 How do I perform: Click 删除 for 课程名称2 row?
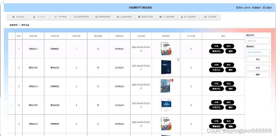(x=231, y=70)
